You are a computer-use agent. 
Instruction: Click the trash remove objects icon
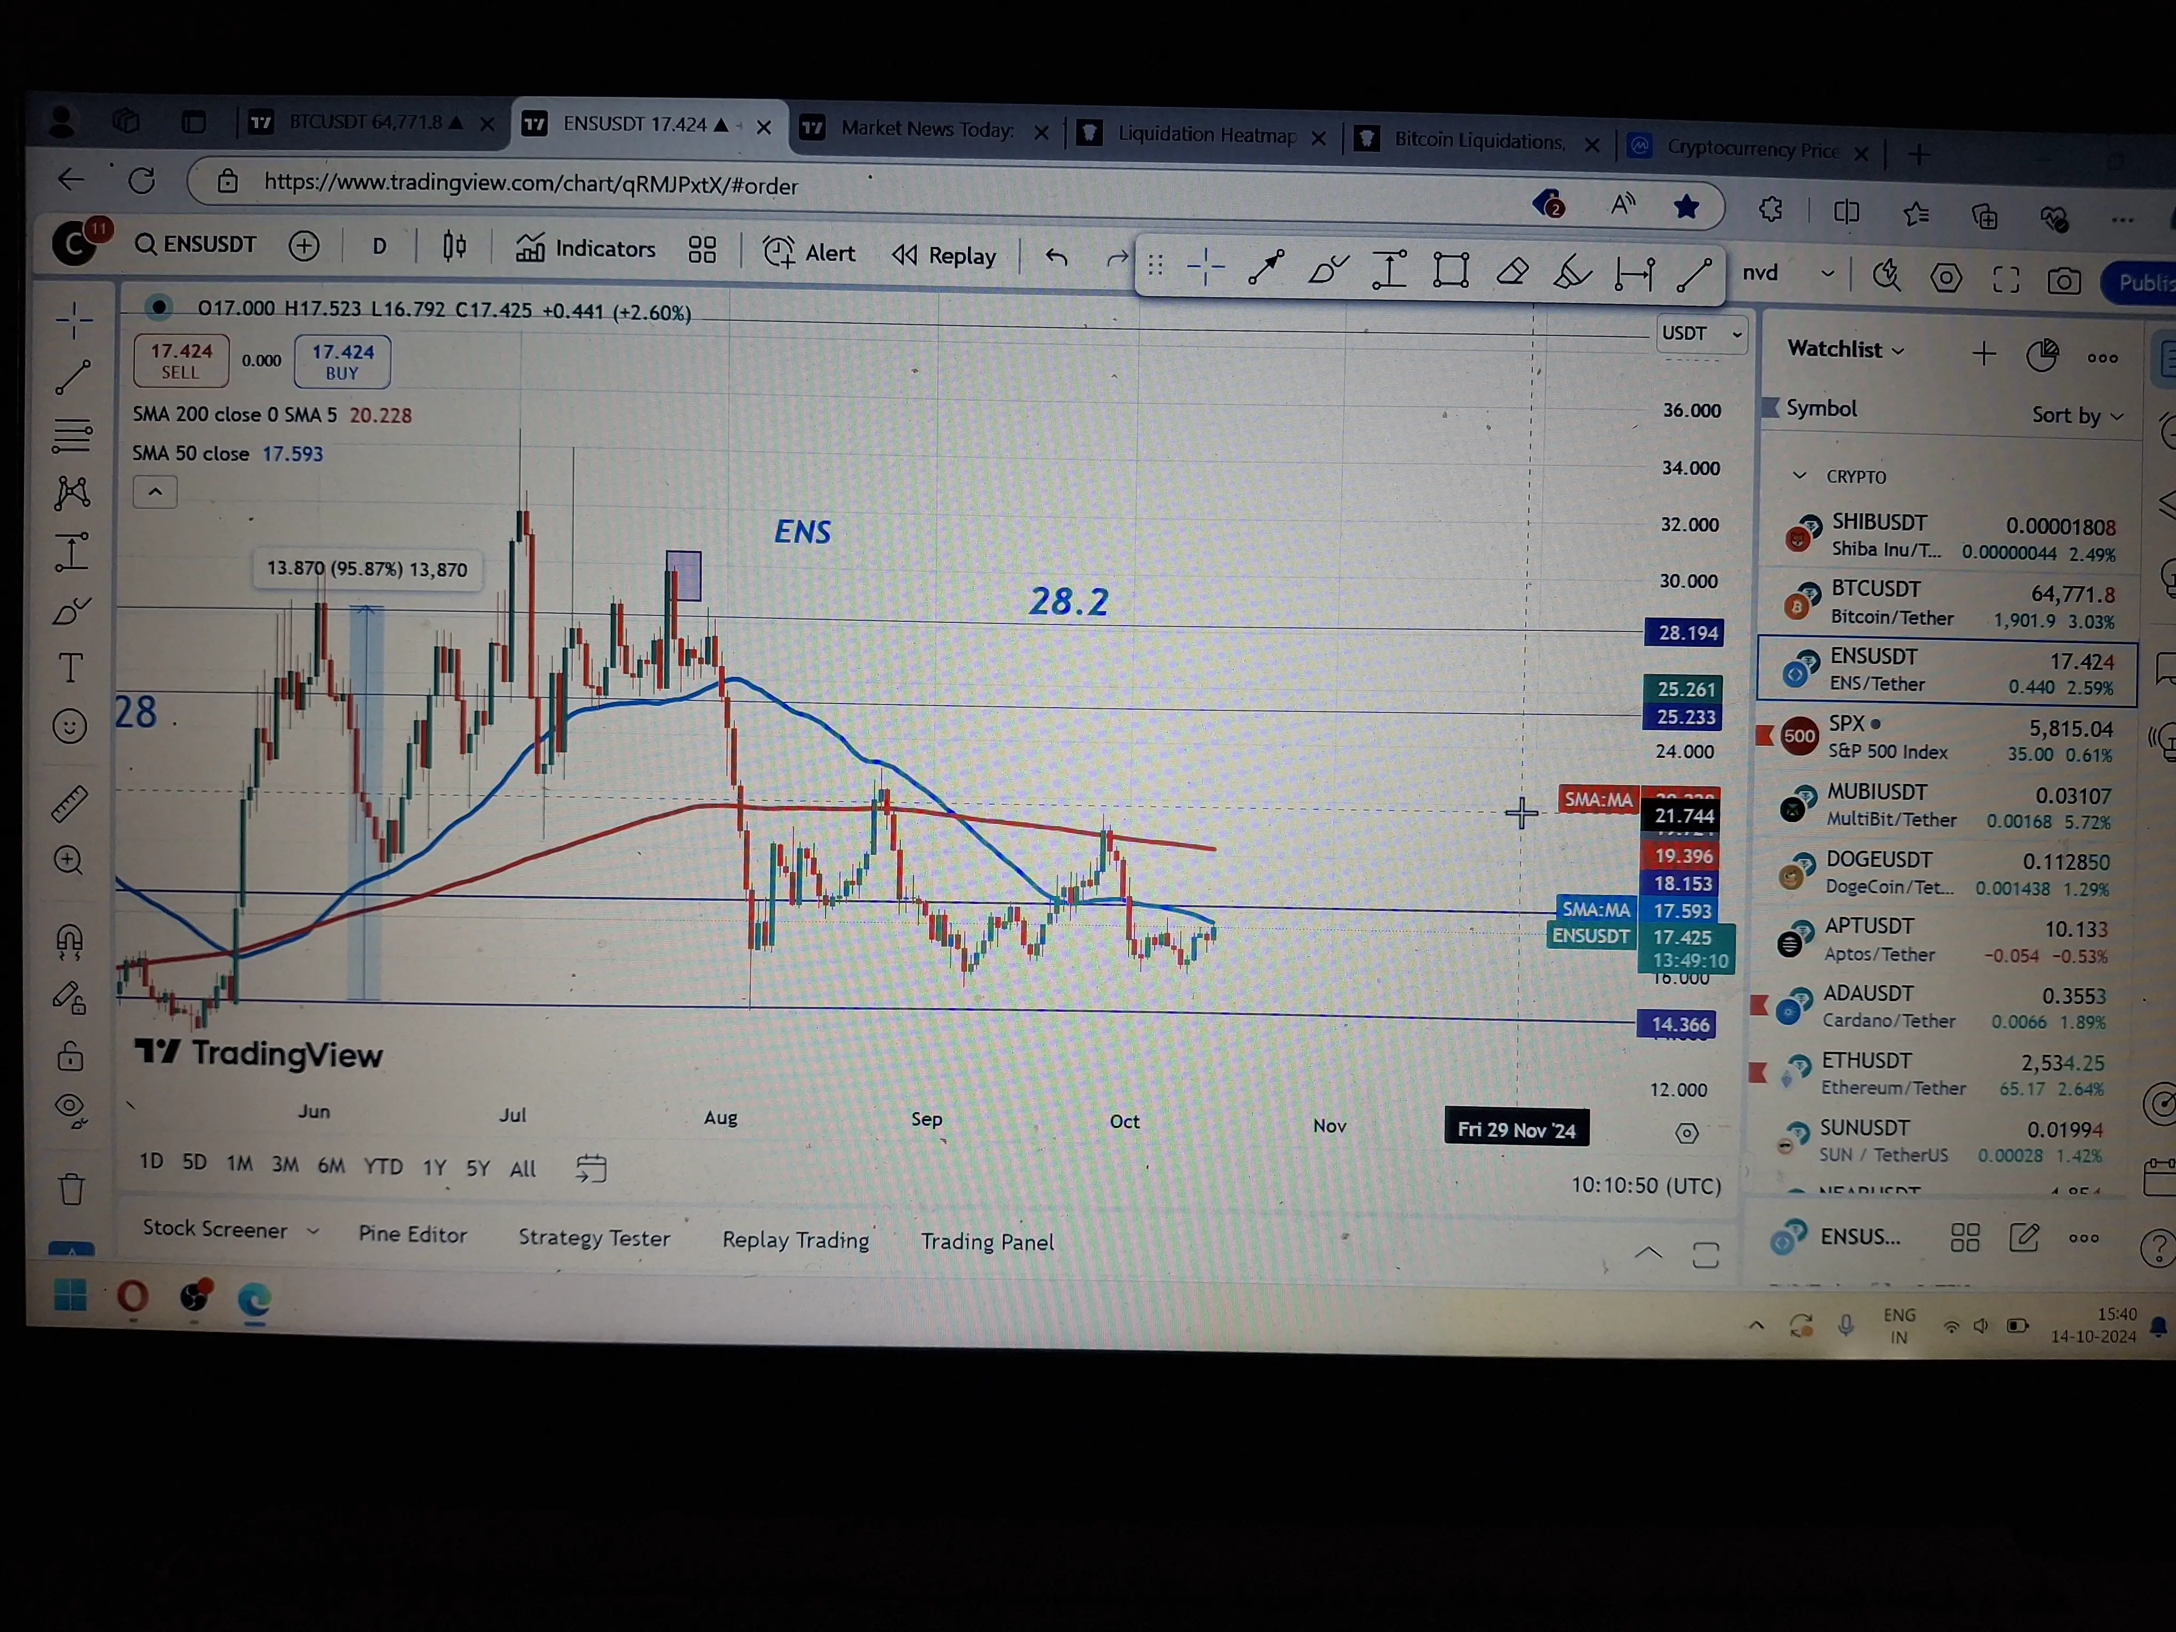[x=71, y=1188]
